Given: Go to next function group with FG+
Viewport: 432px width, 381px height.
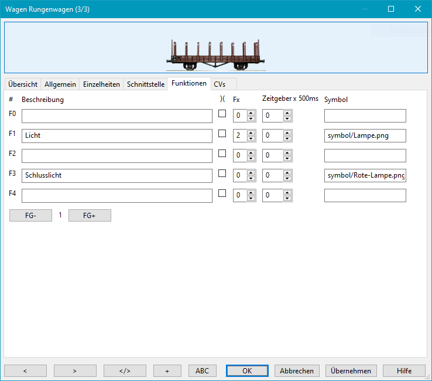Looking at the screenshot, I should [90, 215].
